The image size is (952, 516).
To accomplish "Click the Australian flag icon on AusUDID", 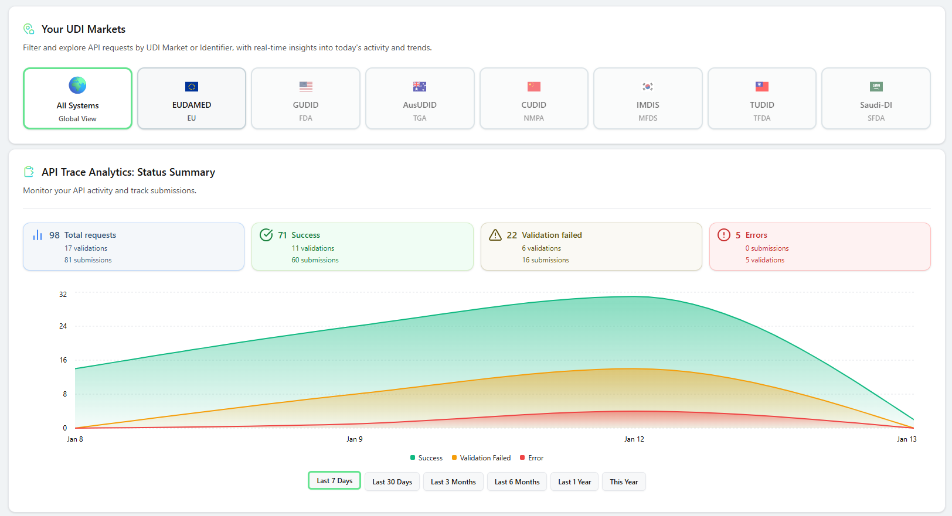I will tap(420, 87).
